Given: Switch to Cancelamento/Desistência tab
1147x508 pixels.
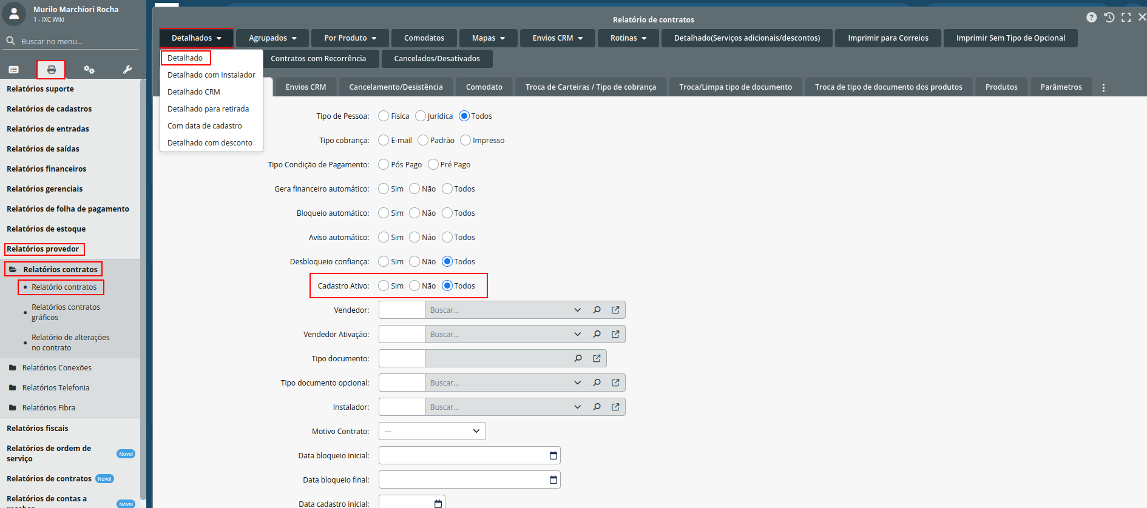Looking at the screenshot, I should pos(396,87).
